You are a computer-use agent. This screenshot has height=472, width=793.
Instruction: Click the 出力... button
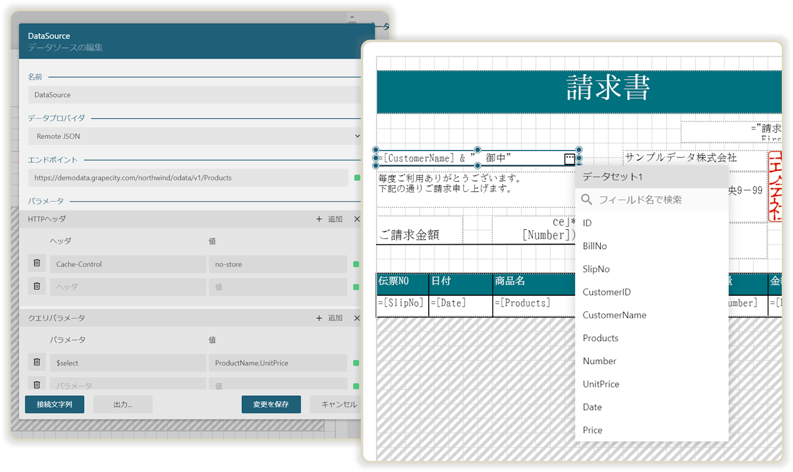pos(123,404)
